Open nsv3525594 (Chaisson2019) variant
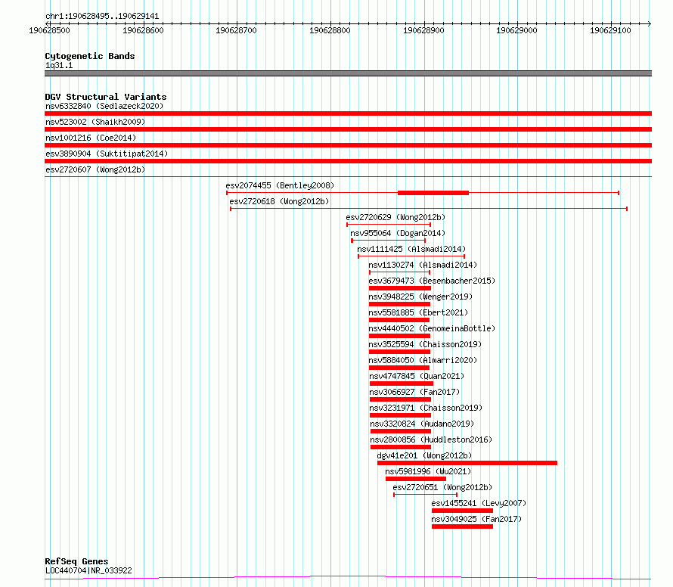 [x=425, y=344]
